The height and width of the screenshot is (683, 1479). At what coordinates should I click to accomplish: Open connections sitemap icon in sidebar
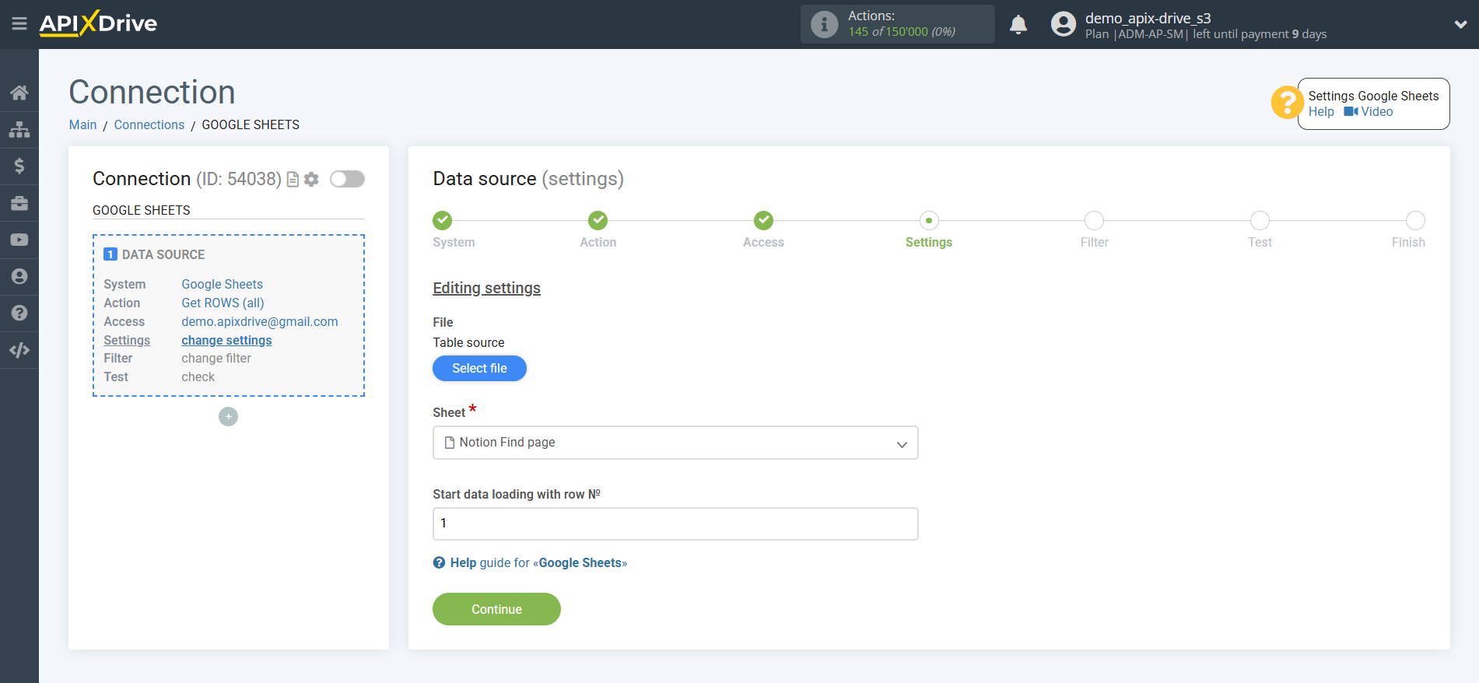19,130
